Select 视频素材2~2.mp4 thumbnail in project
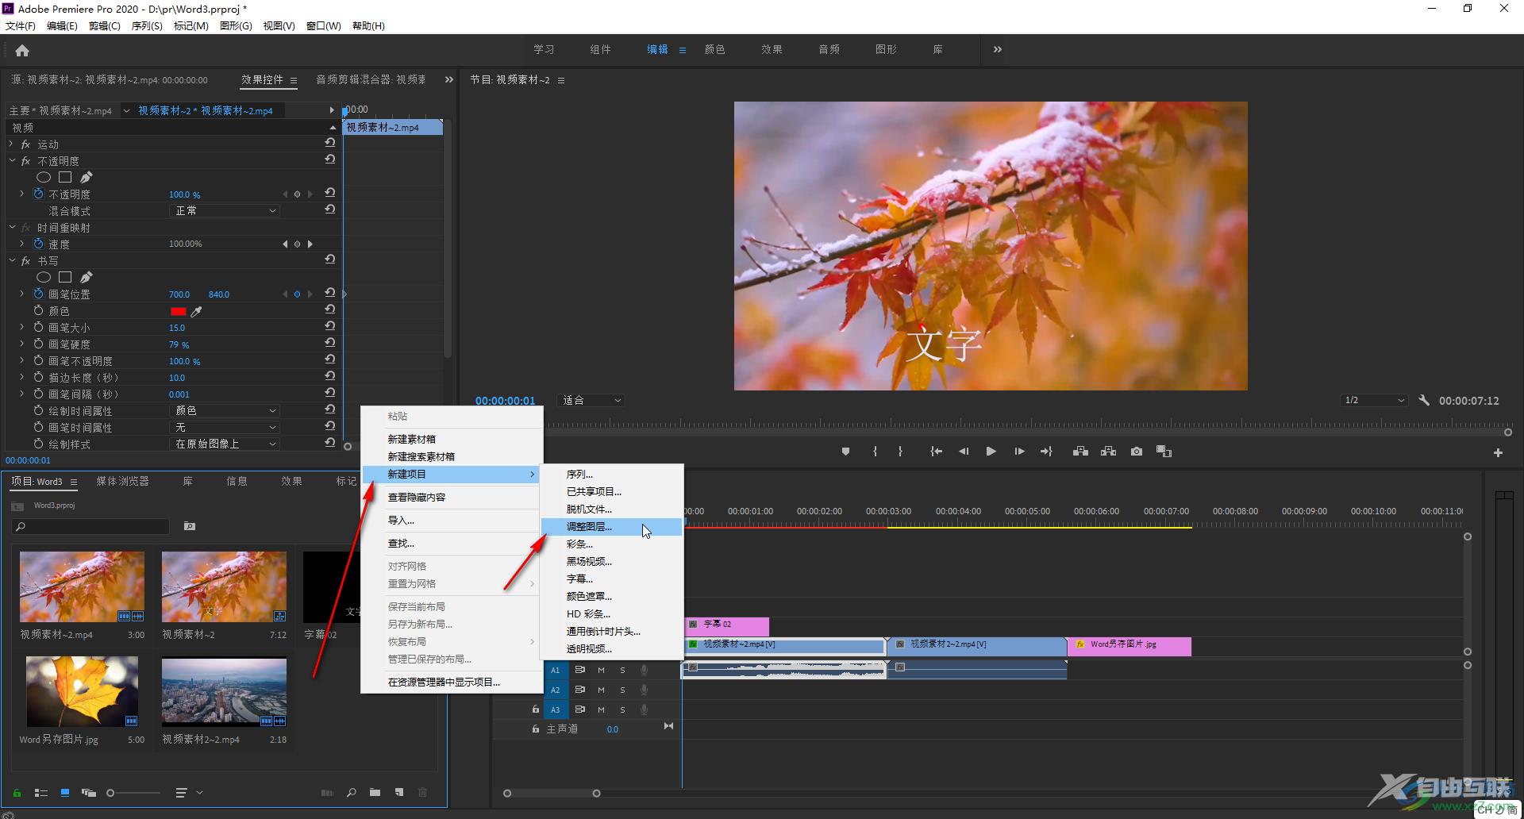This screenshot has width=1524, height=819. (224, 691)
